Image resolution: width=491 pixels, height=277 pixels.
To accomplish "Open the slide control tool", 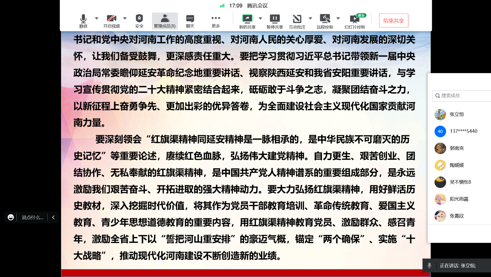I will tap(355, 21).
